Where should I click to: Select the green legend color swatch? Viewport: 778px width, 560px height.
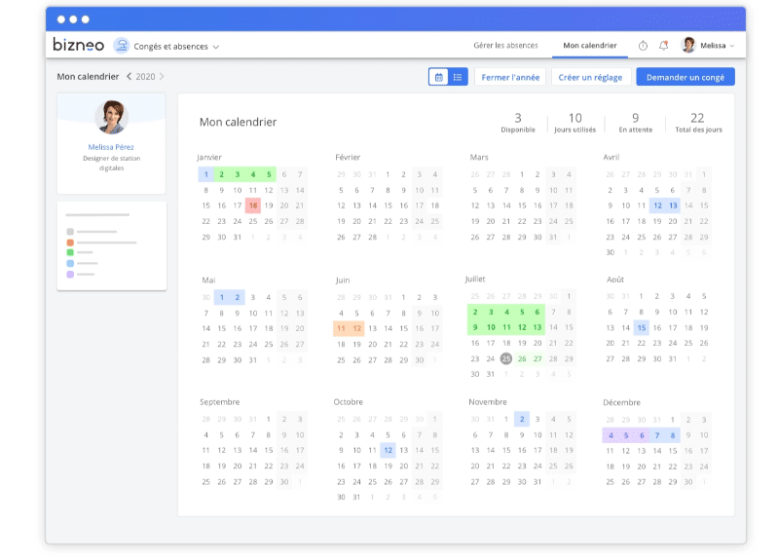click(70, 252)
